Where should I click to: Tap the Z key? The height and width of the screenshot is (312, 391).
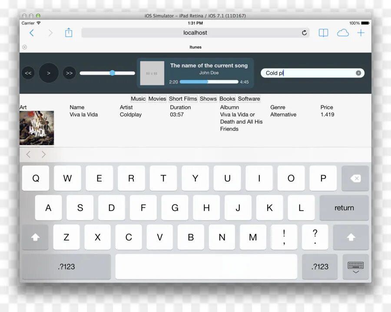(66, 237)
